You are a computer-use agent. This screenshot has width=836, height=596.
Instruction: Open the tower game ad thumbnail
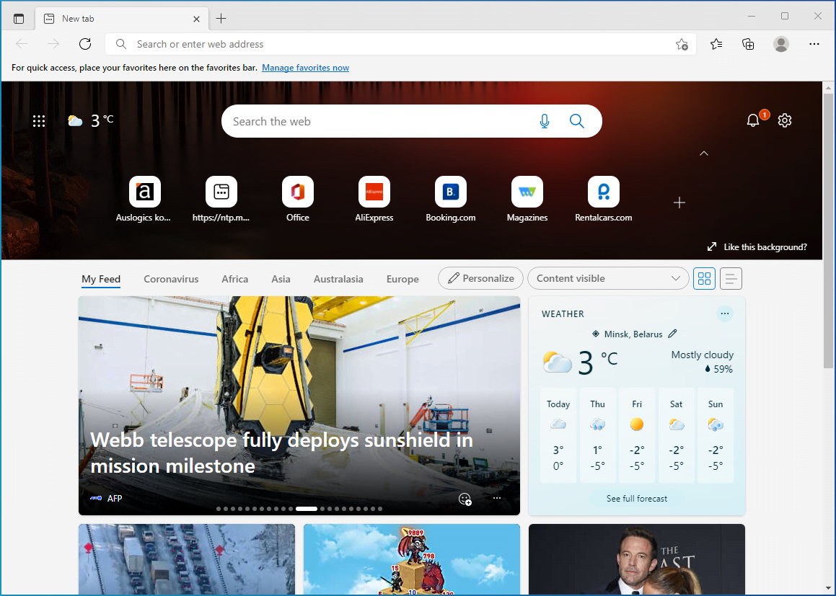pyautogui.click(x=412, y=559)
